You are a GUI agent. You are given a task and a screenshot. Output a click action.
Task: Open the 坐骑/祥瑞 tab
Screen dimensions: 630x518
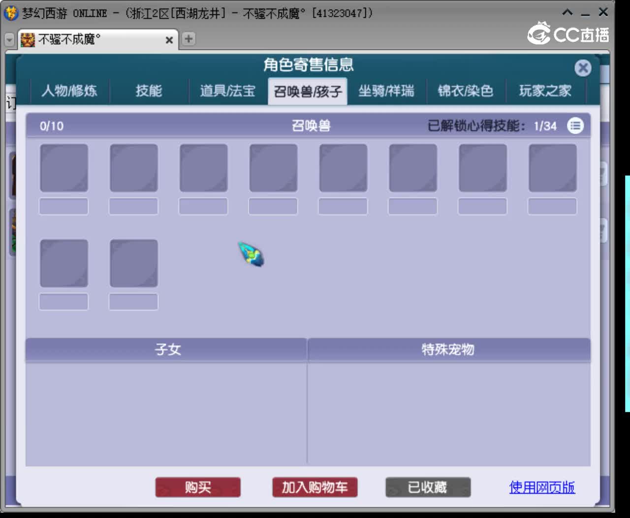coord(386,91)
